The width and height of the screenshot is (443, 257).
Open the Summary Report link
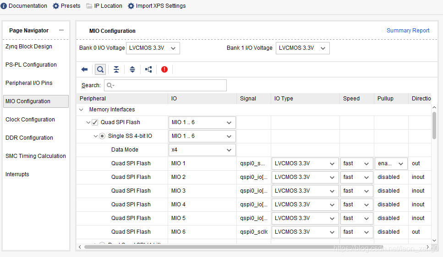click(x=408, y=31)
